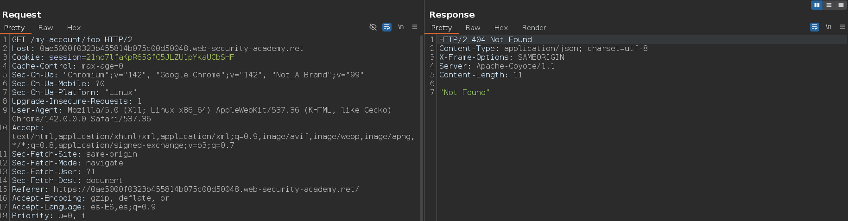This screenshot has width=848, height=221.
Task: Click the \n newline icon in Response
Action: click(x=829, y=27)
